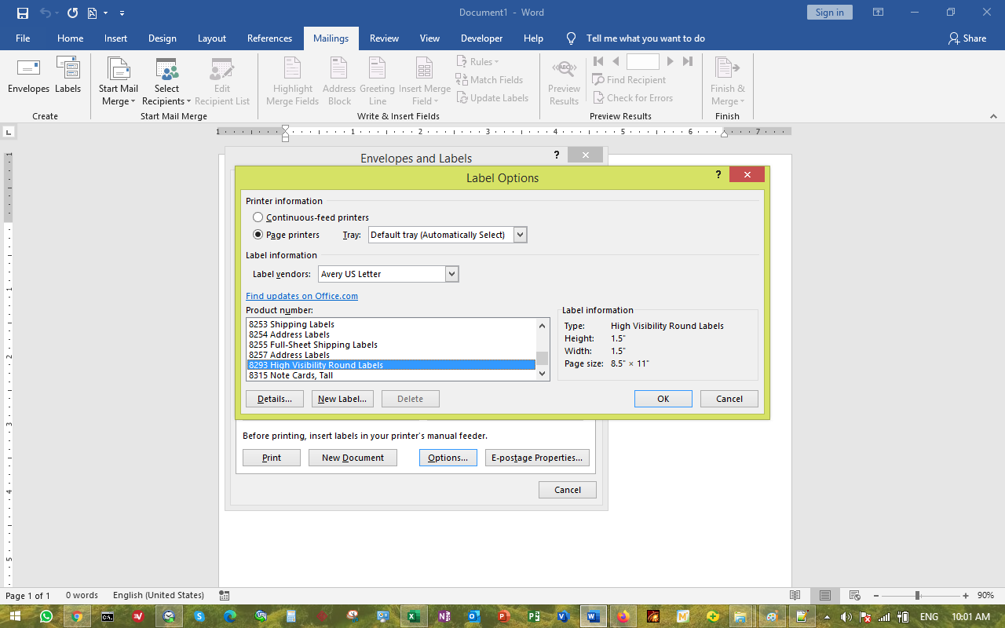
Task: Open the Tray dropdown
Action: [x=520, y=235]
